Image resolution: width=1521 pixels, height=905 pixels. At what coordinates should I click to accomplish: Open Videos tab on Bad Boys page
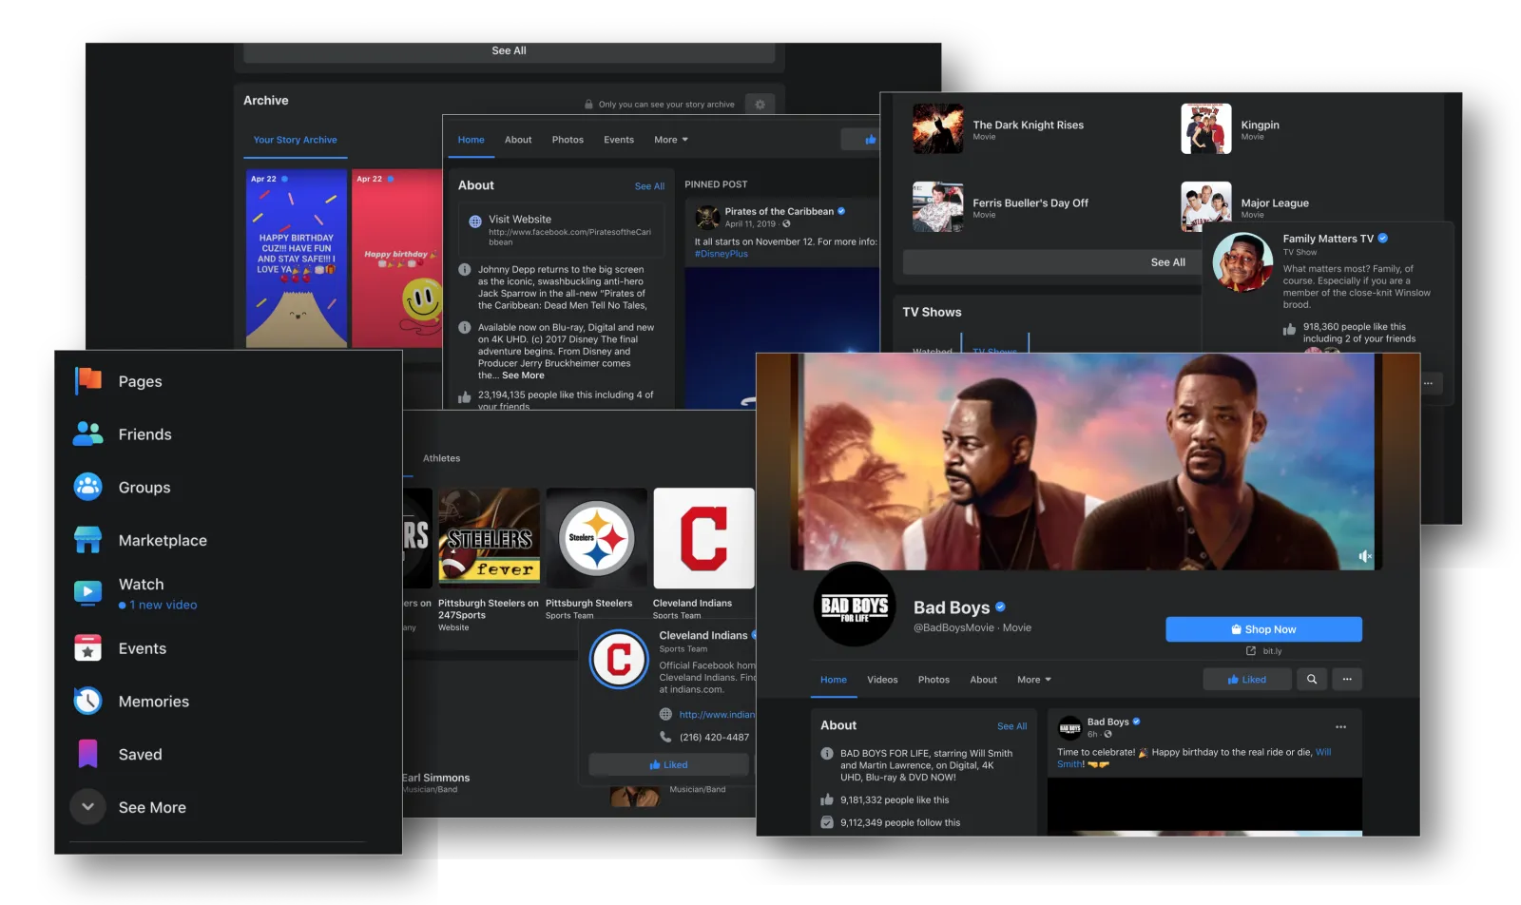882,680
